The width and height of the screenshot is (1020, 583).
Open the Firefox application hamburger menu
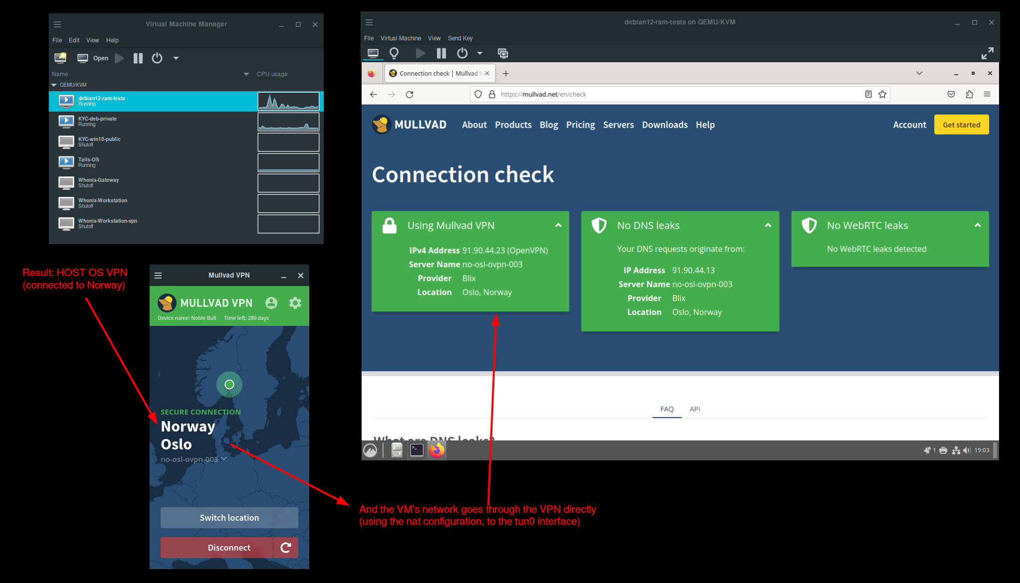point(987,94)
